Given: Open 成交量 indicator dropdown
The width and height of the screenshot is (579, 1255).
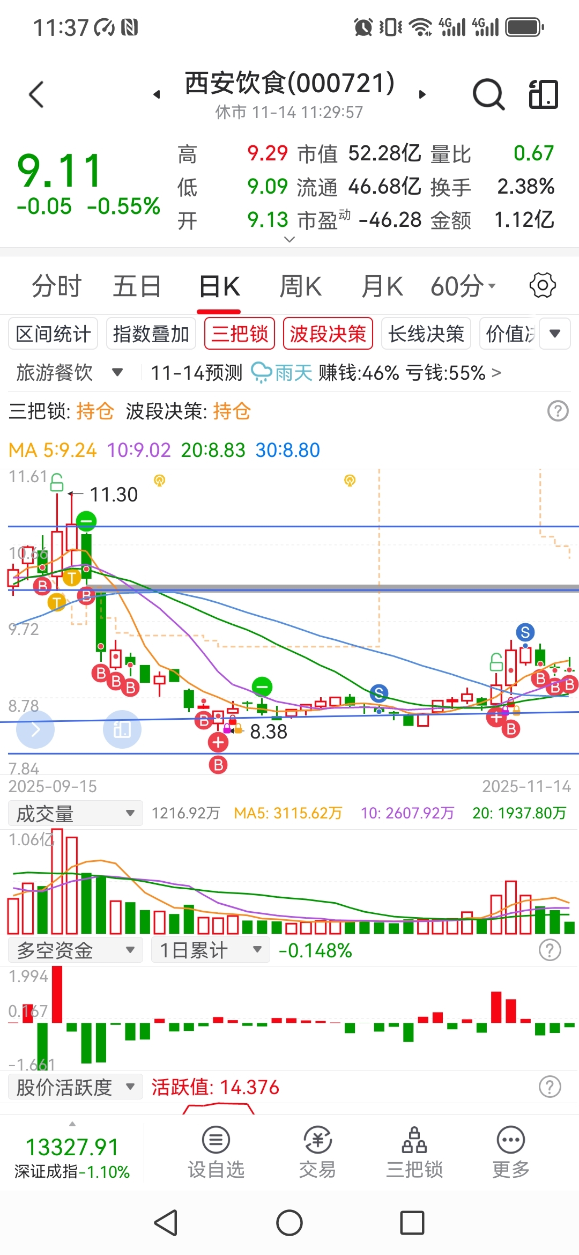Looking at the screenshot, I should [76, 813].
